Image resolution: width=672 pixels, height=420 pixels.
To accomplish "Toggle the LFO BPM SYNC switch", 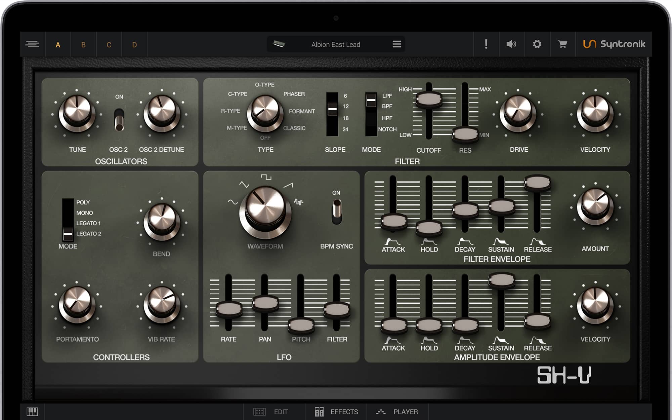I will pos(336,212).
